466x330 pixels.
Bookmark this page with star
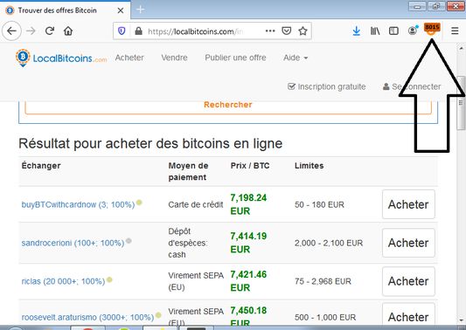click(303, 31)
